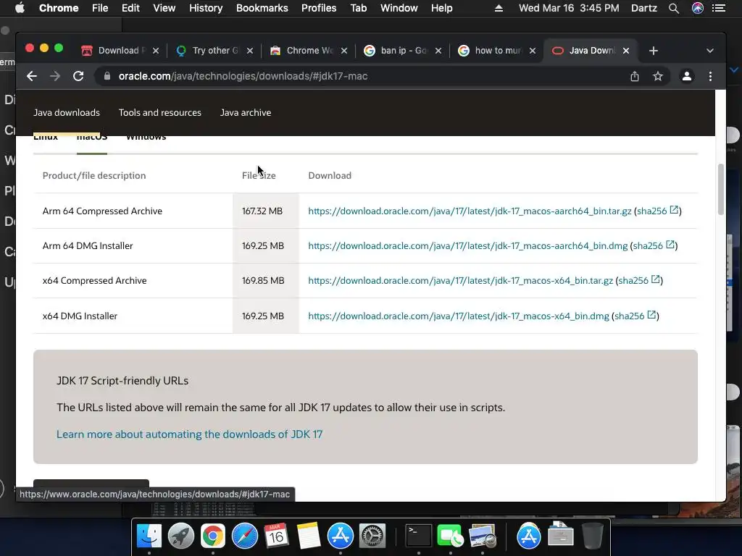Open System Preferences from the Dock
The width and height of the screenshot is (742, 556).
coord(372,536)
